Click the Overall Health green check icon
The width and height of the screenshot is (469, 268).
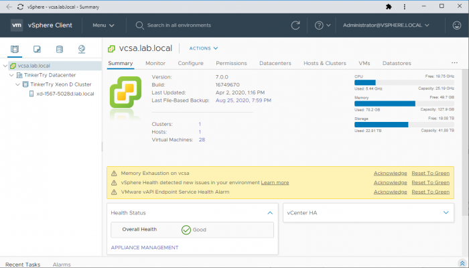(x=186, y=230)
